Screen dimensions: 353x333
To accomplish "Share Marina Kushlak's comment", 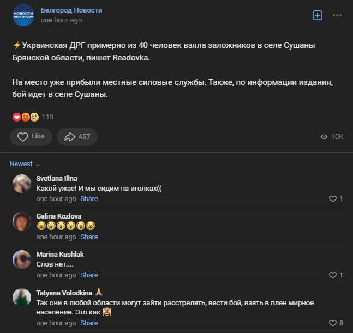I will pyautogui.click(x=89, y=275).
